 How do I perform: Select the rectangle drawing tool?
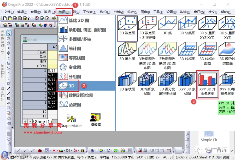pyautogui.click(x=9, y=98)
